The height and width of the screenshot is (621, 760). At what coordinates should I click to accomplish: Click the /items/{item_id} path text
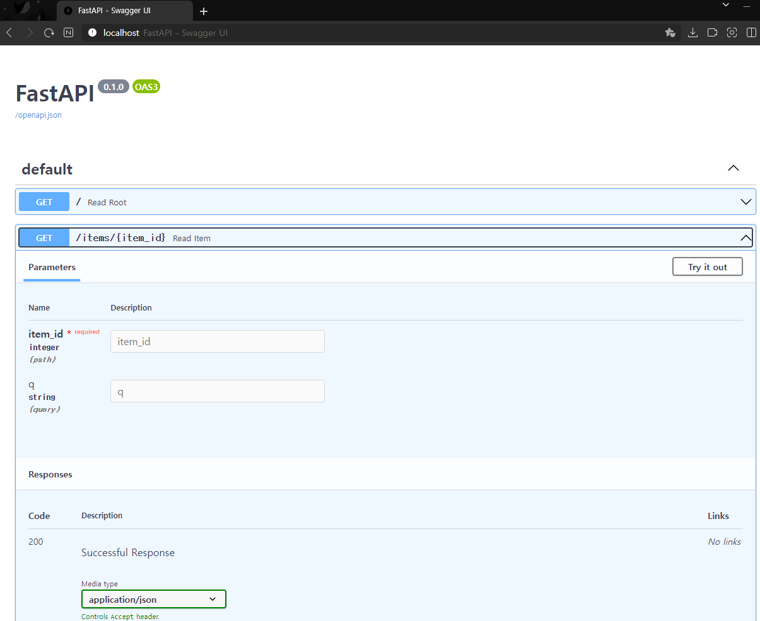(121, 237)
